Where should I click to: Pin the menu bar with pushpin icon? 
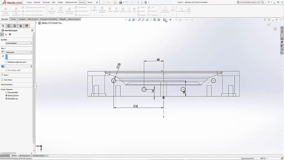pyautogui.click(x=97, y=2)
